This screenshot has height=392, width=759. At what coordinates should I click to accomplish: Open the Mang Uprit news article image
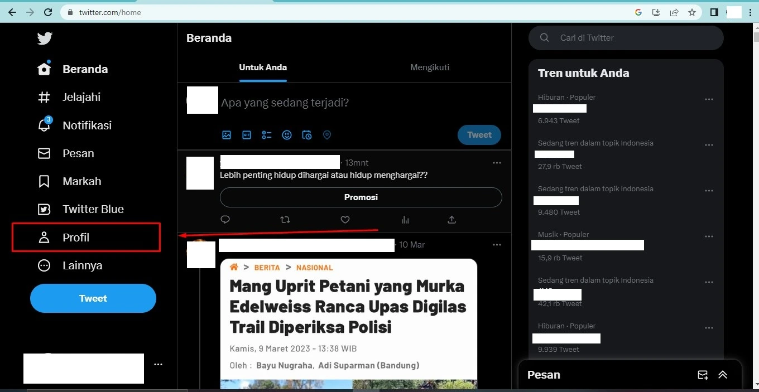click(349, 323)
